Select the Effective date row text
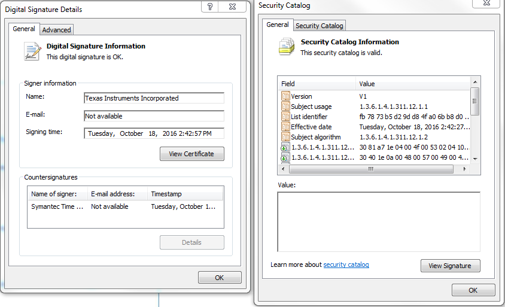Screen dimensions: 505x307 [x=311, y=127]
